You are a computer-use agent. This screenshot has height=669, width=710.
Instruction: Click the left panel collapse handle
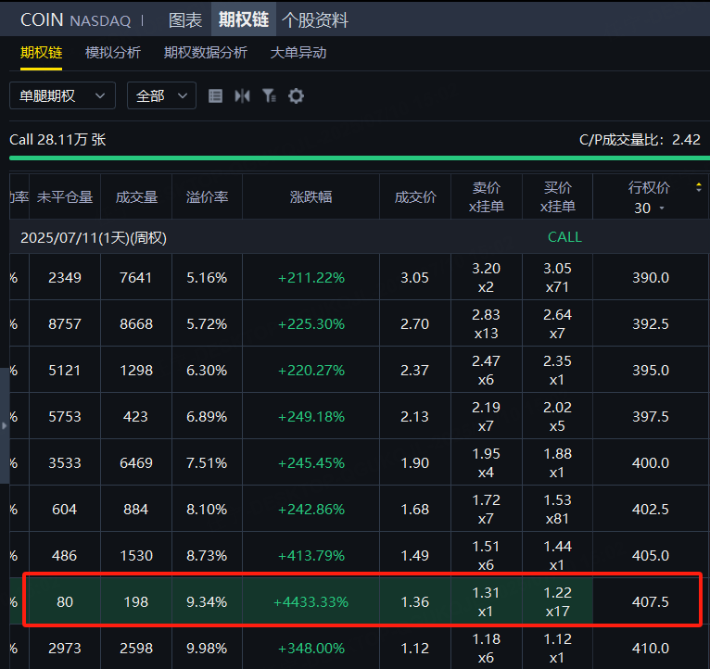(x=4, y=425)
